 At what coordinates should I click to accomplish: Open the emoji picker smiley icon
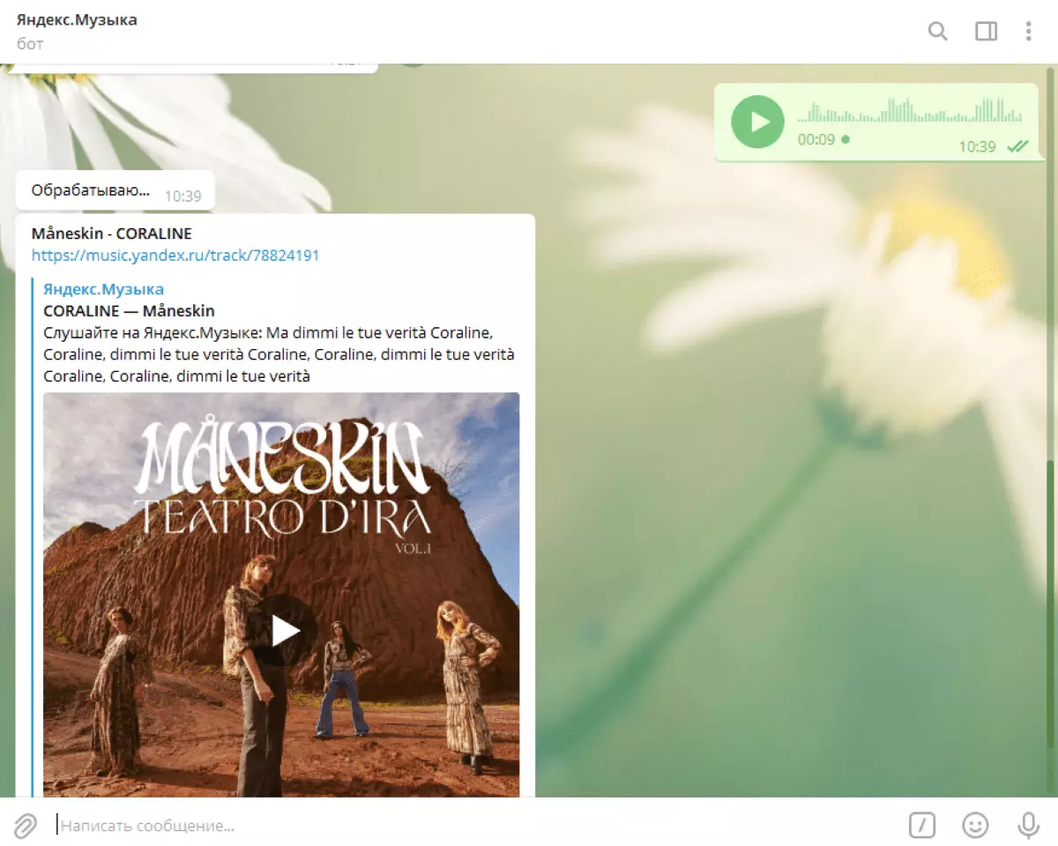(975, 826)
